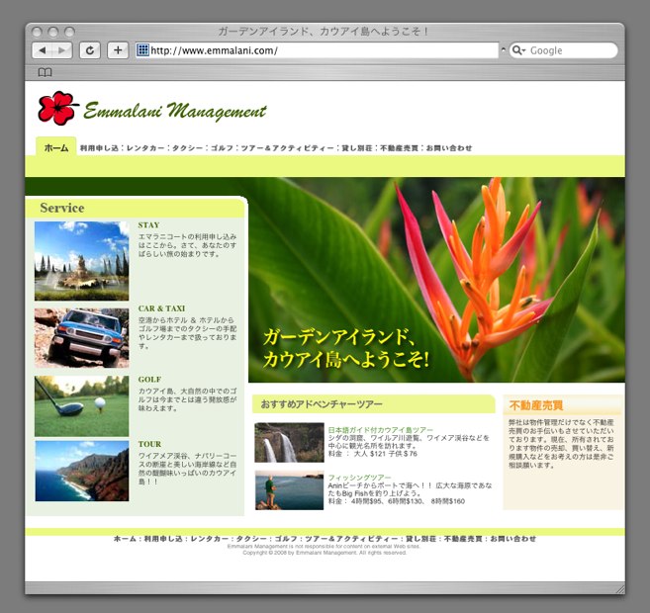Open タクシー in top navigation
This screenshot has width=650, height=613.
(x=188, y=148)
